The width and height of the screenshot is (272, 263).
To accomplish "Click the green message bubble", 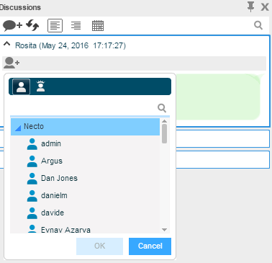I will click(x=218, y=97).
